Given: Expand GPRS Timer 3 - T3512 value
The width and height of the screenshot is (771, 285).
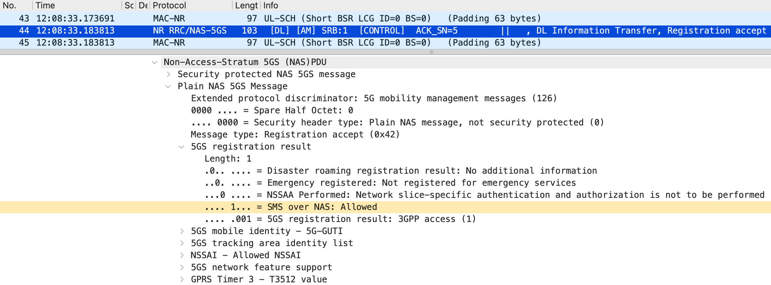Looking at the screenshot, I should click(x=182, y=280).
